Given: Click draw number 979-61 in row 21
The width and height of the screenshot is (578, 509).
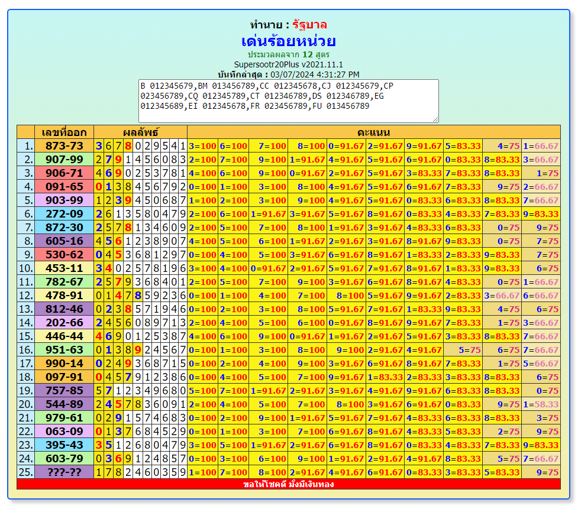Looking at the screenshot, I should point(64,418).
